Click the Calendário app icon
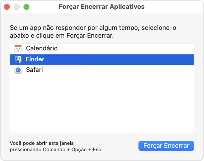This screenshot has height=161, width=204. 18,48
